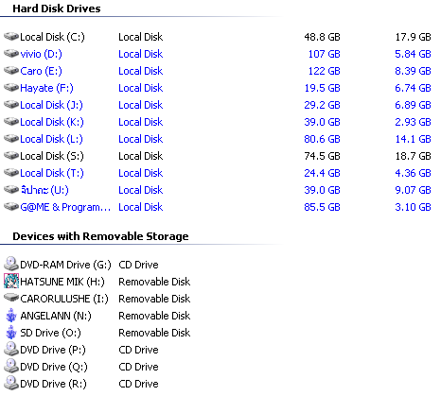The height and width of the screenshot is (396, 441).
Task: Click the '17.9 GB' free space value
Action: (x=414, y=37)
